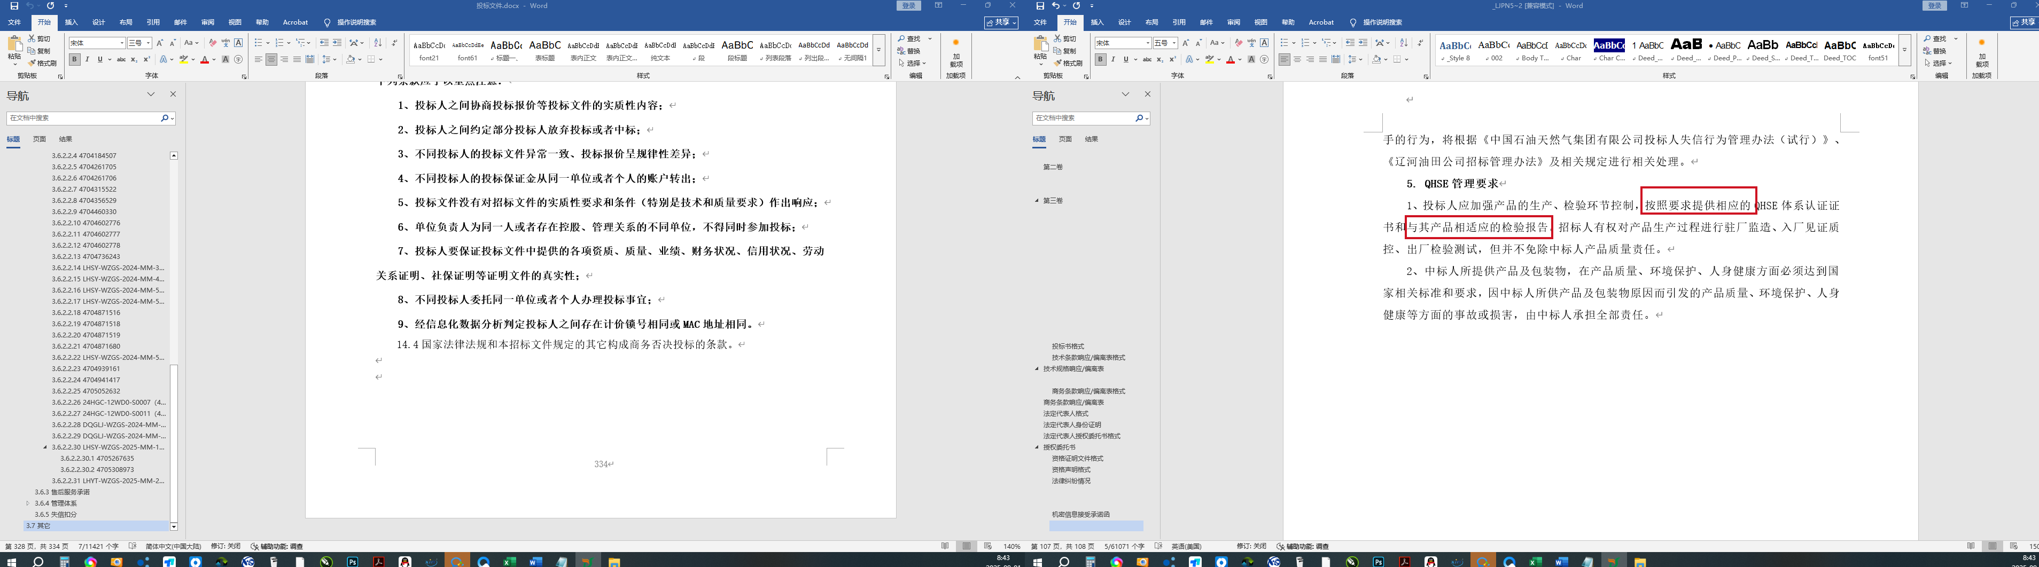Click 共享 share button in left window
This screenshot has width=2039, height=567.
(x=1001, y=22)
